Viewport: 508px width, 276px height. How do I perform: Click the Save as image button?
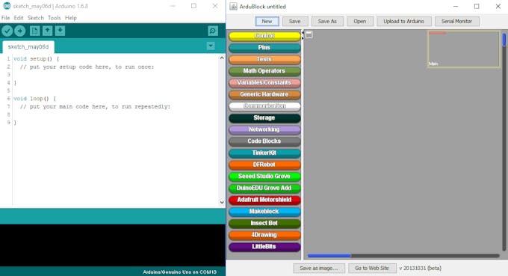[x=319, y=269]
